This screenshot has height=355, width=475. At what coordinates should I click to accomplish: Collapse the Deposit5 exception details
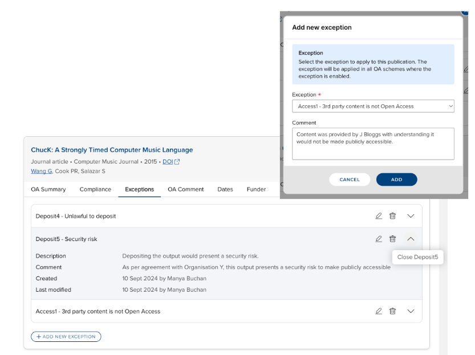point(411,239)
